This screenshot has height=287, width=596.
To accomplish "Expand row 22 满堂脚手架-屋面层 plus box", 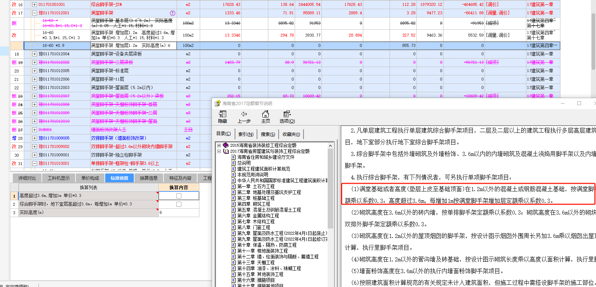I will click(x=34, y=88).
